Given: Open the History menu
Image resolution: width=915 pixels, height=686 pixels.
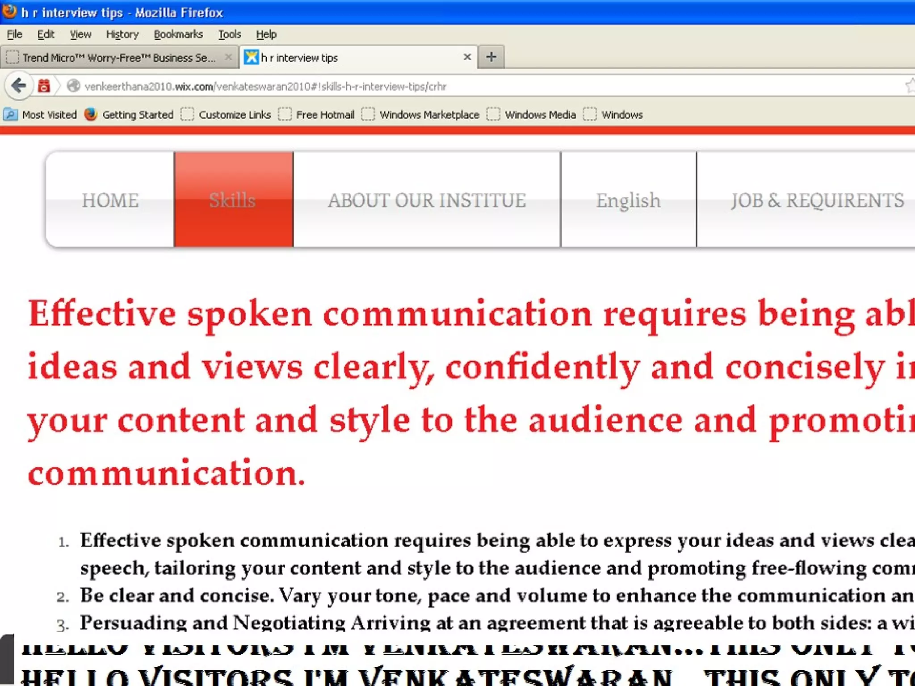Looking at the screenshot, I should (x=122, y=34).
